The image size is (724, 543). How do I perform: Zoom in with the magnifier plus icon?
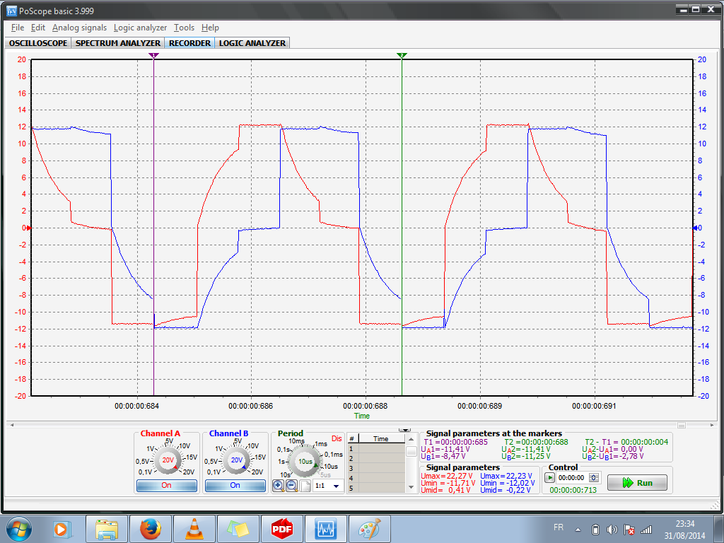click(x=278, y=486)
